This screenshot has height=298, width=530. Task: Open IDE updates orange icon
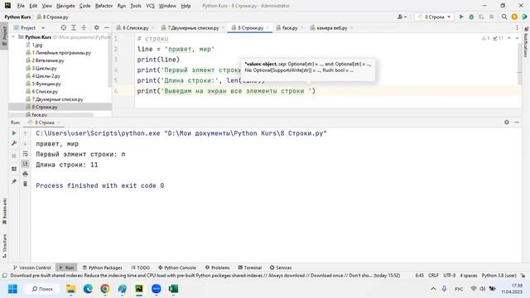(514, 17)
